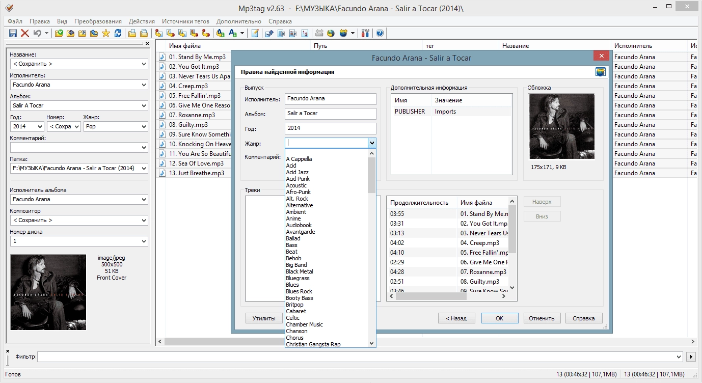This screenshot has height=383, width=702.
Task: Choose Chamber Music from genre list
Action: 304,324
